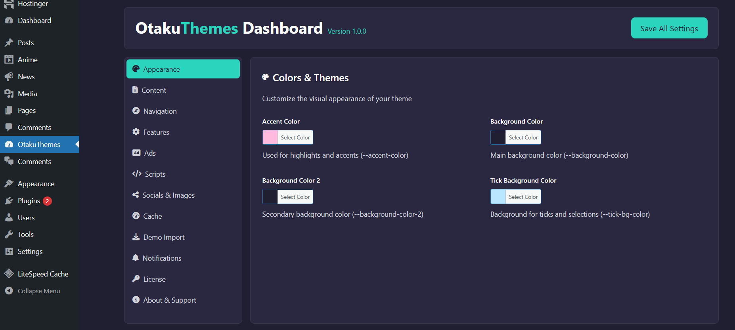Click the Appearance paintbrush icon in sidebar

pos(9,184)
